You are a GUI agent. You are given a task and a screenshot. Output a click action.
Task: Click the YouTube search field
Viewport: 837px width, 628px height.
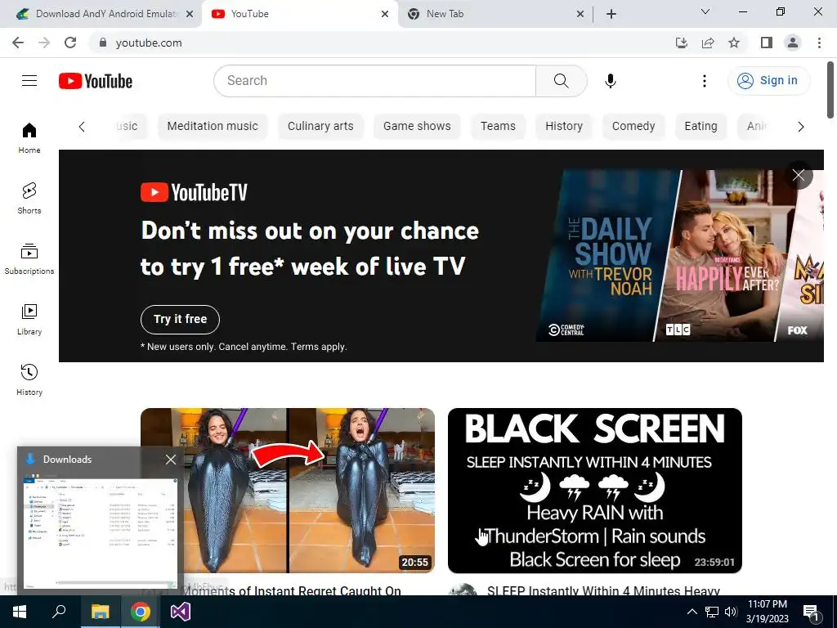(x=374, y=81)
